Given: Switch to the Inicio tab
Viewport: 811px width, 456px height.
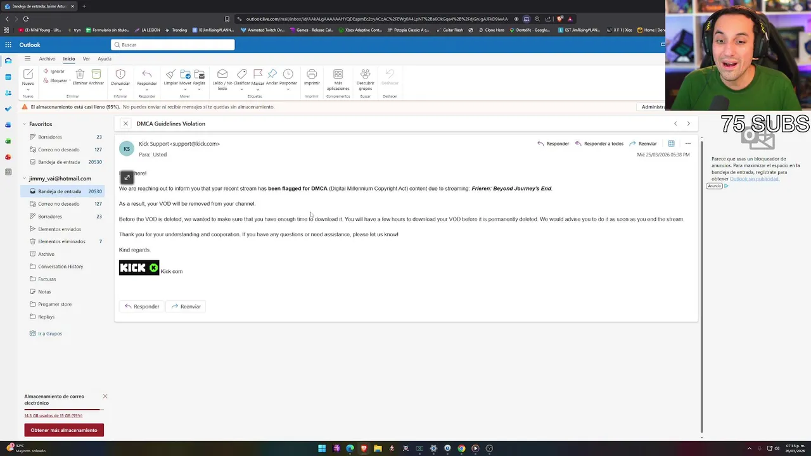Looking at the screenshot, I should point(69,59).
